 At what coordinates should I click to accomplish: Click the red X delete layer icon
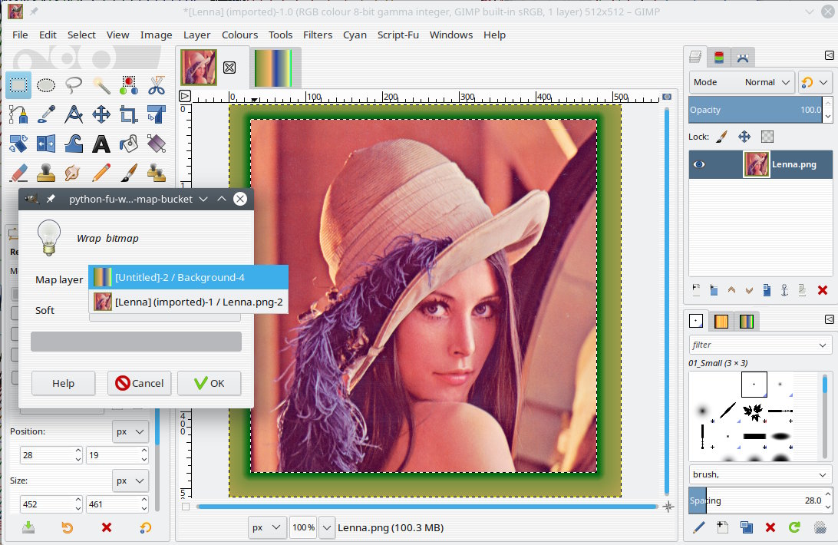click(x=823, y=290)
